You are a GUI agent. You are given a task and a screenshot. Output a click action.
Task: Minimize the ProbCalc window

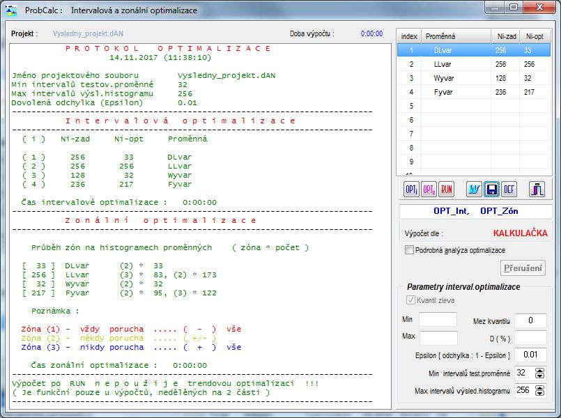[x=495, y=8]
